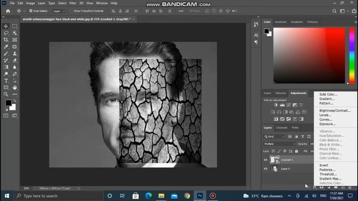
Task: Enable Auto-Select checkbox
Action: tap(31, 11)
